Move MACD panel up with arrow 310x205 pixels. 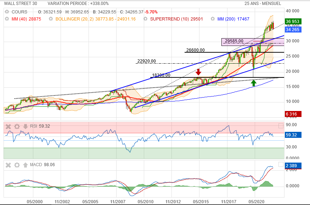[25, 165]
